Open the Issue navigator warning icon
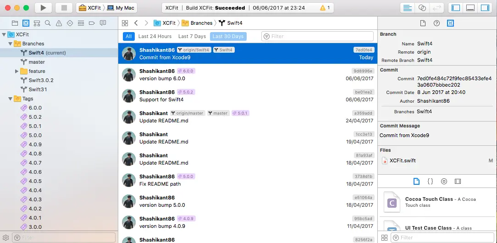This screenshot has width=497, height=243. click(x=59, y=23)
